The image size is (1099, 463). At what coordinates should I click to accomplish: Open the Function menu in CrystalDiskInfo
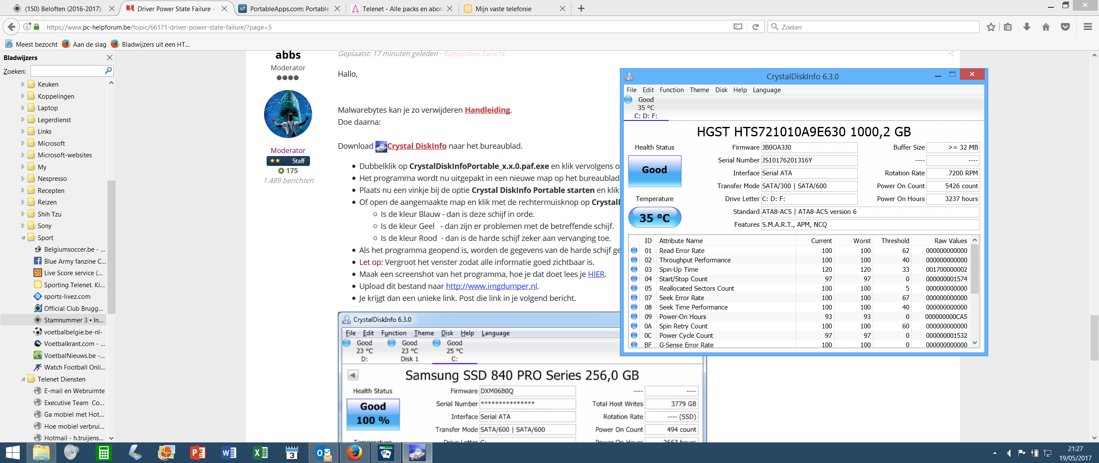(x=671, y=90)
